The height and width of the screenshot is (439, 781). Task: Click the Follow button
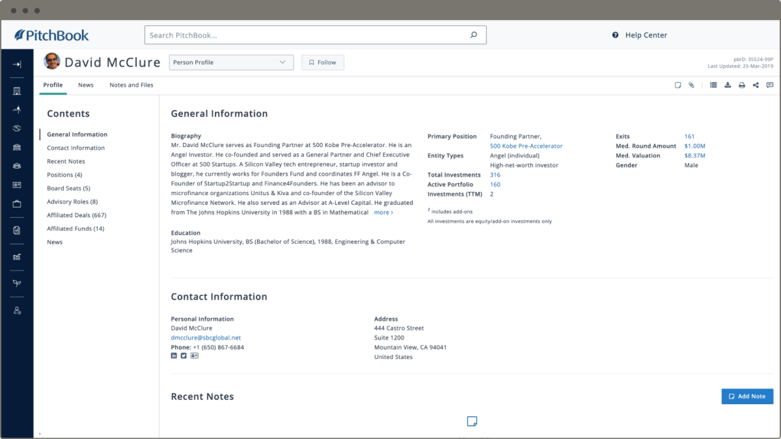point(323,62)
